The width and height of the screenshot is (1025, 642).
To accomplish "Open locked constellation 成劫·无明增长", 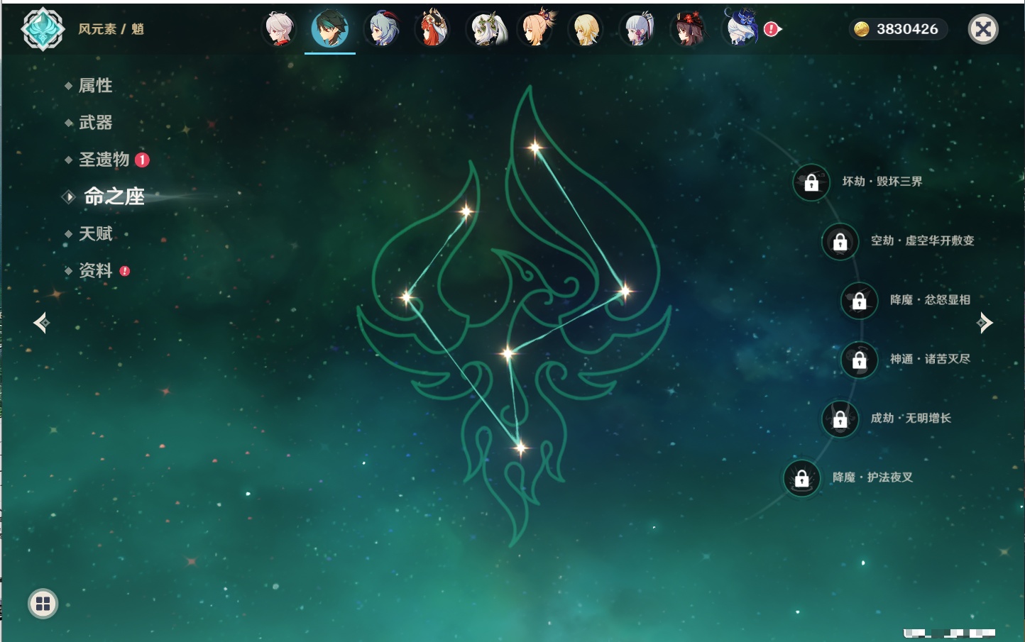I will click(840, 419).
